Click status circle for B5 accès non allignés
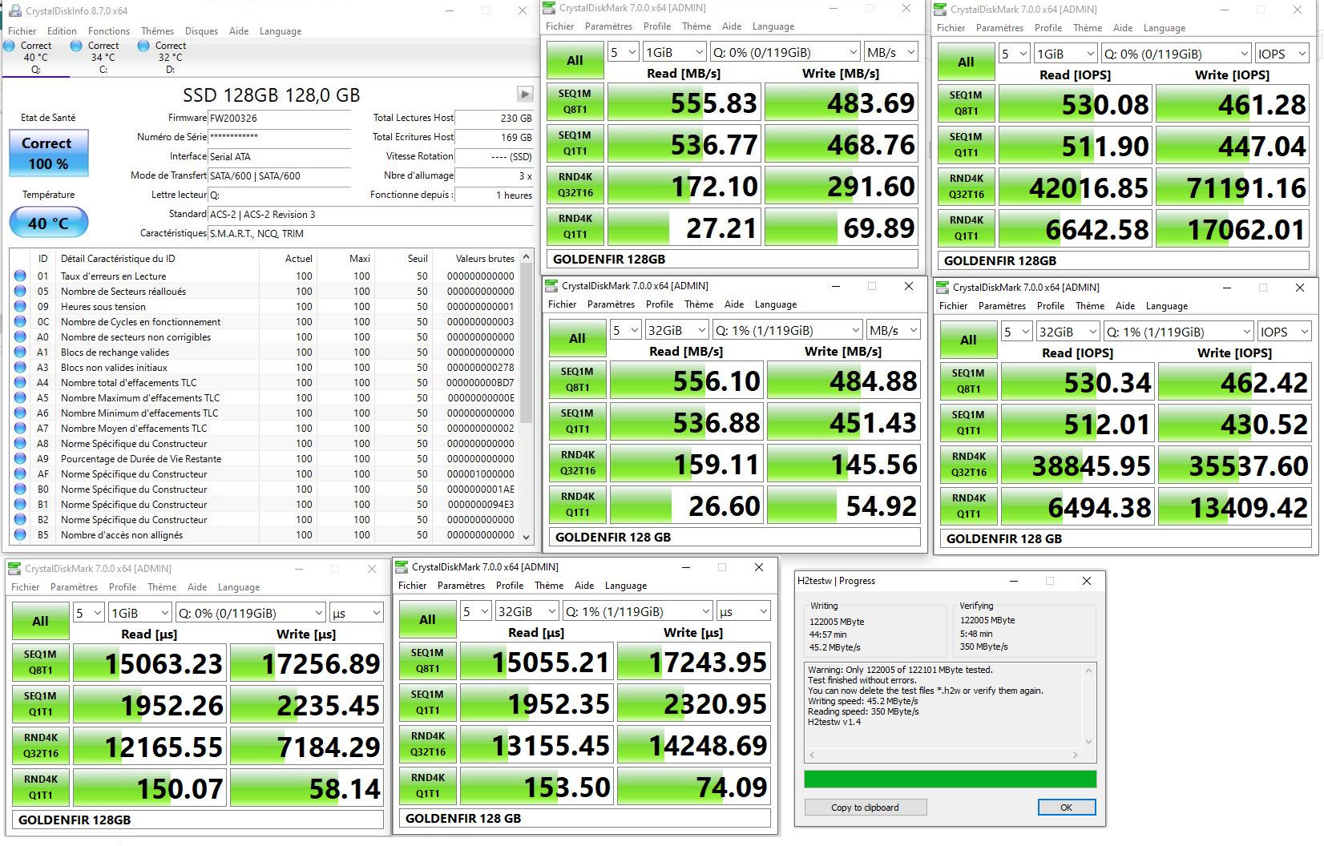Viewport: 1324px width, 846px height. [x=20, y=534]
